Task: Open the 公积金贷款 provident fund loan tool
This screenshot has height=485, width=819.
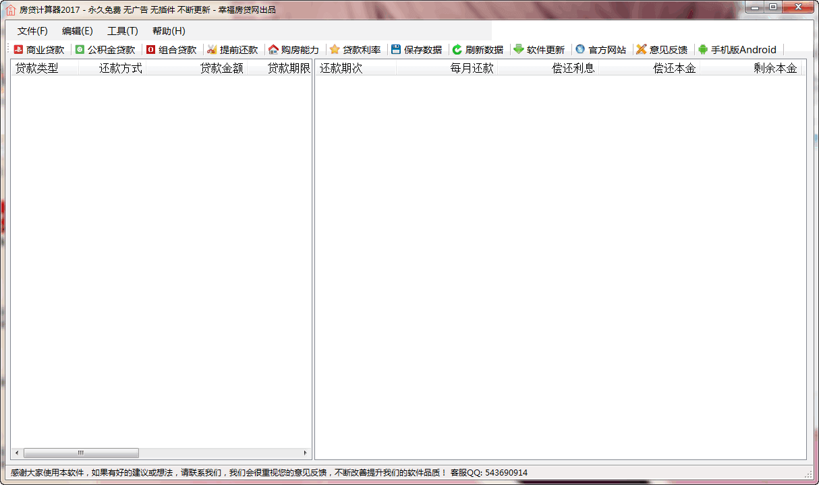Action: [x=105, y=50]
